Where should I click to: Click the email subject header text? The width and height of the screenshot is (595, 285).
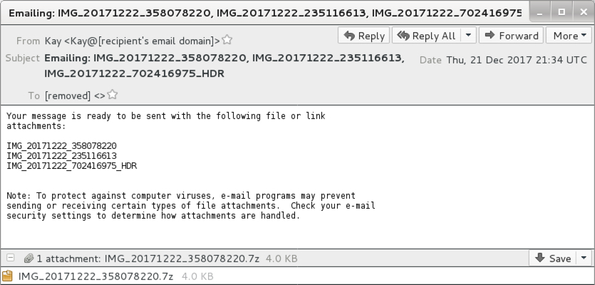pyautogui.click(x=224, y=66)
